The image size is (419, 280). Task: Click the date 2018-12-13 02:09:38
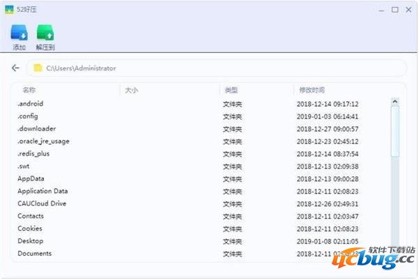(328, 166)
